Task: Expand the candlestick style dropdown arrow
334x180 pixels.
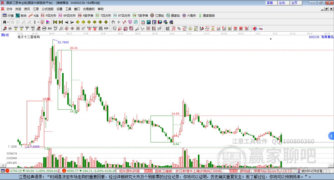Action: (x=38, y=22)
